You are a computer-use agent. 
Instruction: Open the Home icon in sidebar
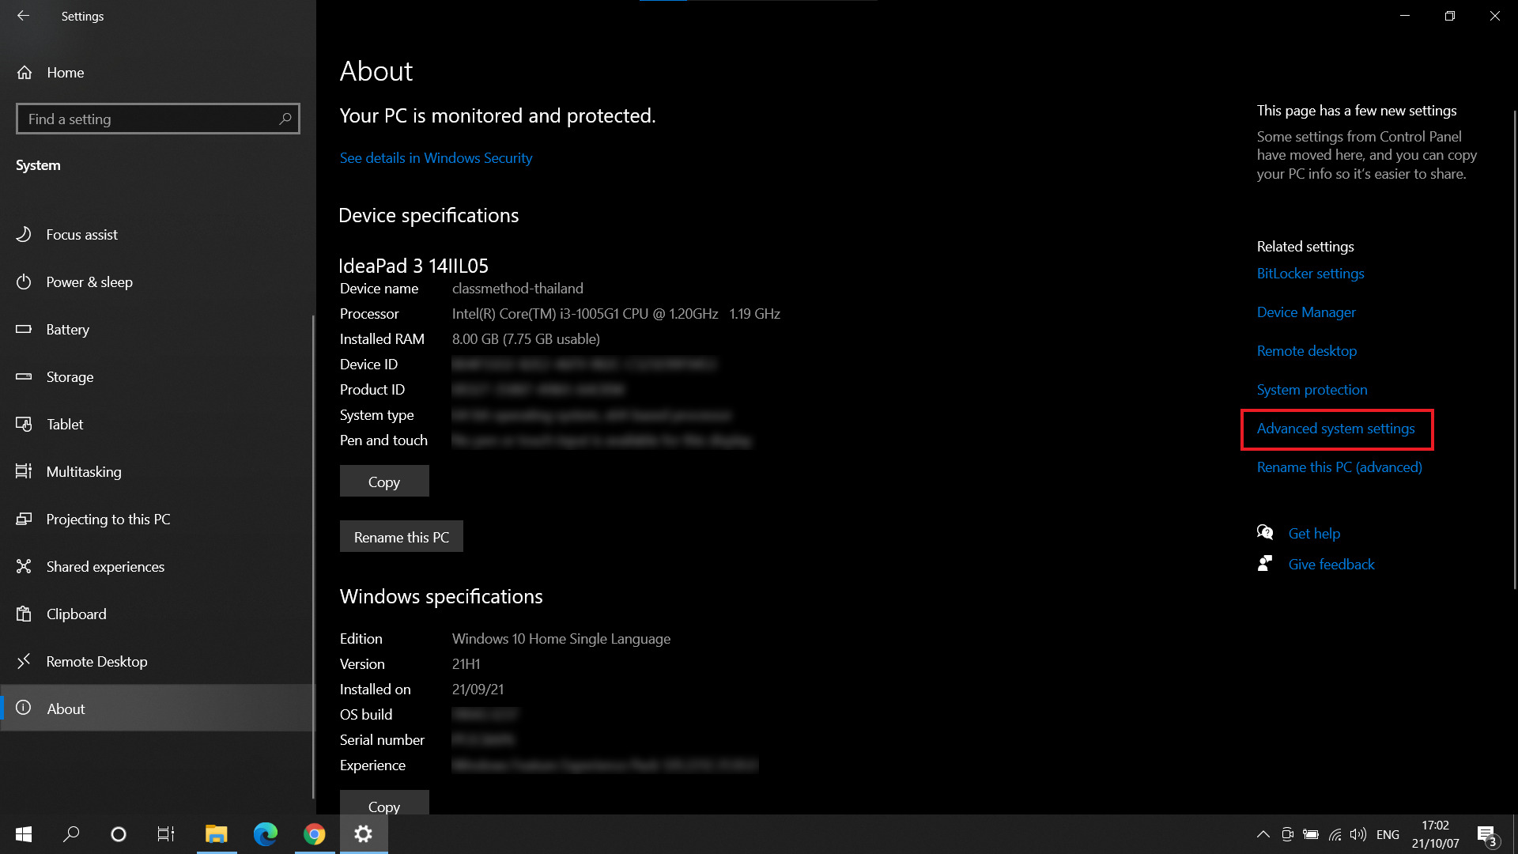[x=25, y=73]
